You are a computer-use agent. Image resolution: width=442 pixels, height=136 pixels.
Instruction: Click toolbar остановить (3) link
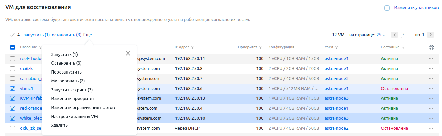[x=66, y=35]
